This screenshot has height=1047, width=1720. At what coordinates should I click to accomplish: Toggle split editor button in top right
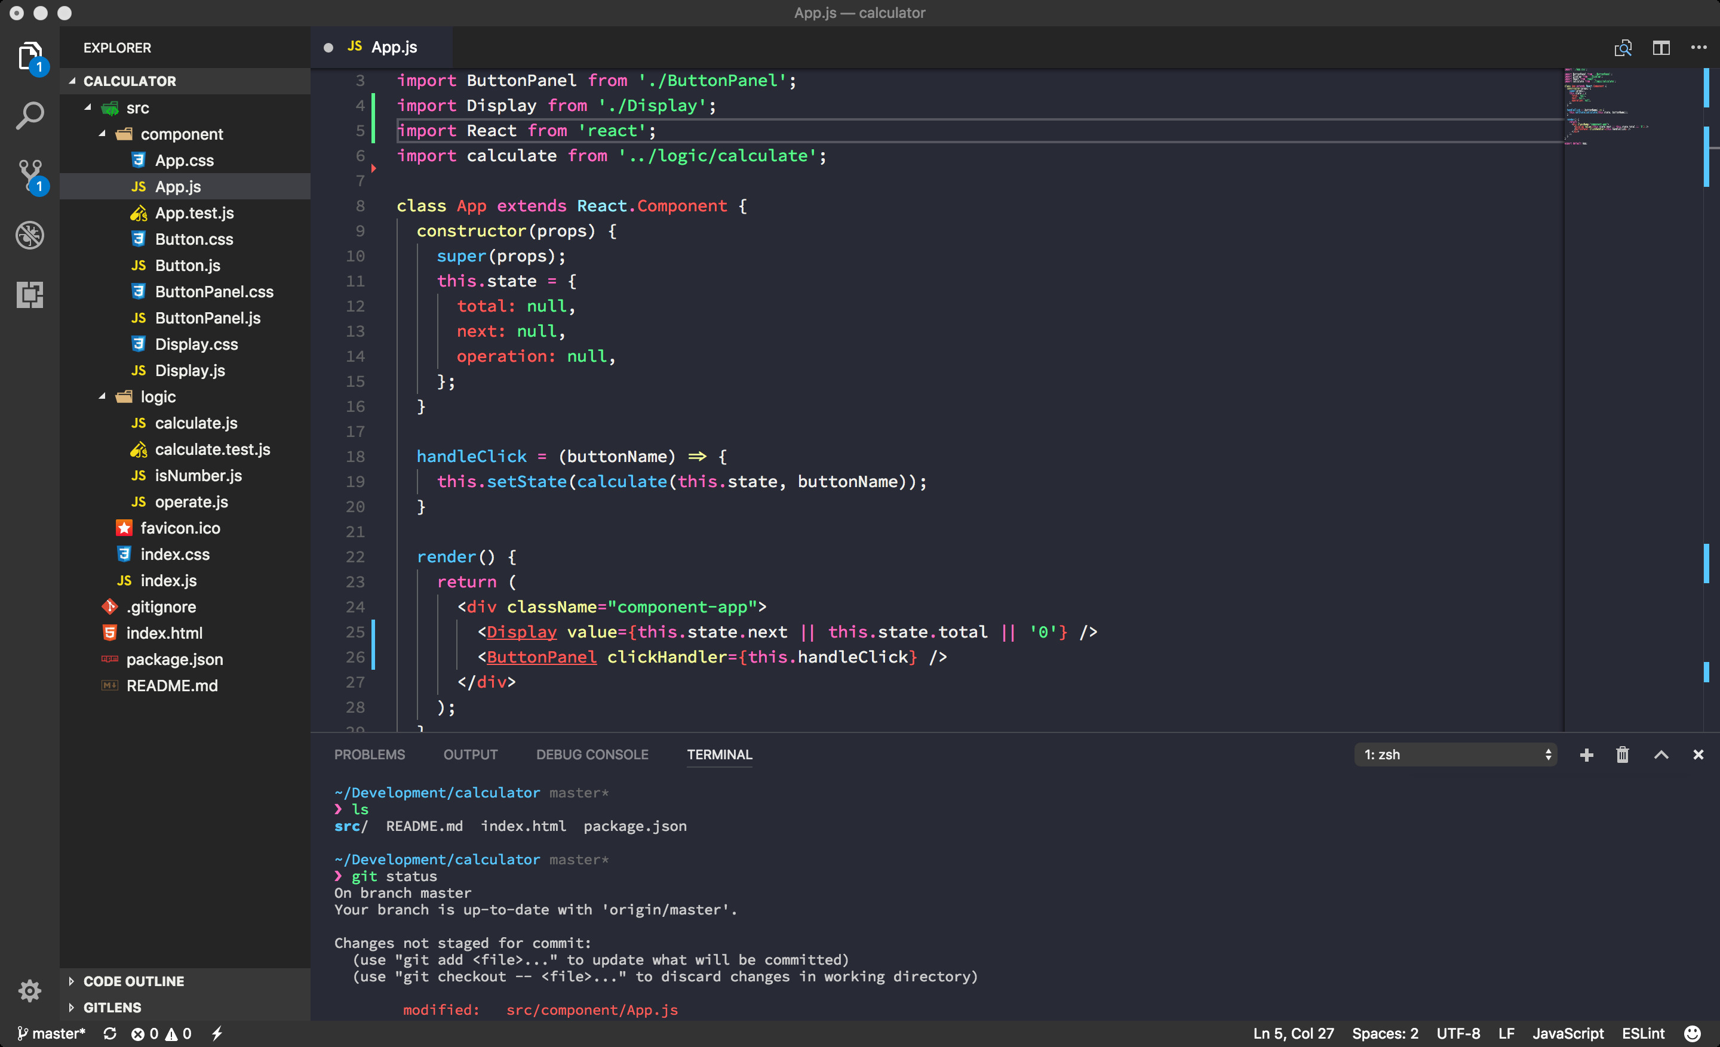point(1661,48)
